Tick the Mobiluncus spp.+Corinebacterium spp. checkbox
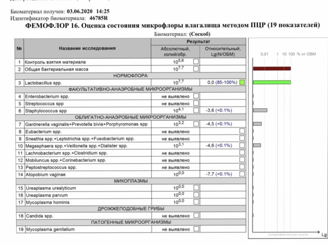Viewport: 328px width, 245px height. click(x=242, y=160)
